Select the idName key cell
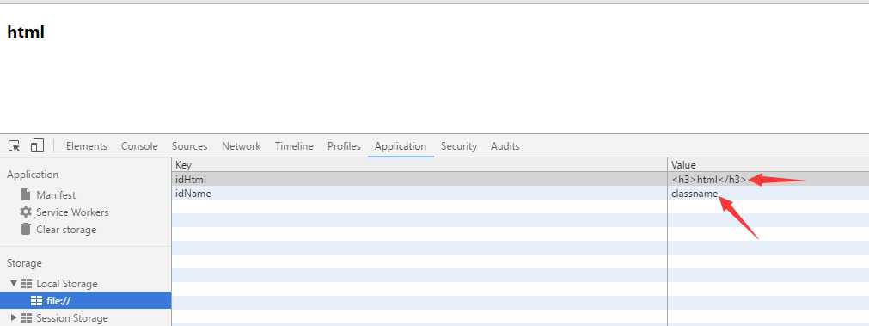869x326 pixels. click(419, 194)
